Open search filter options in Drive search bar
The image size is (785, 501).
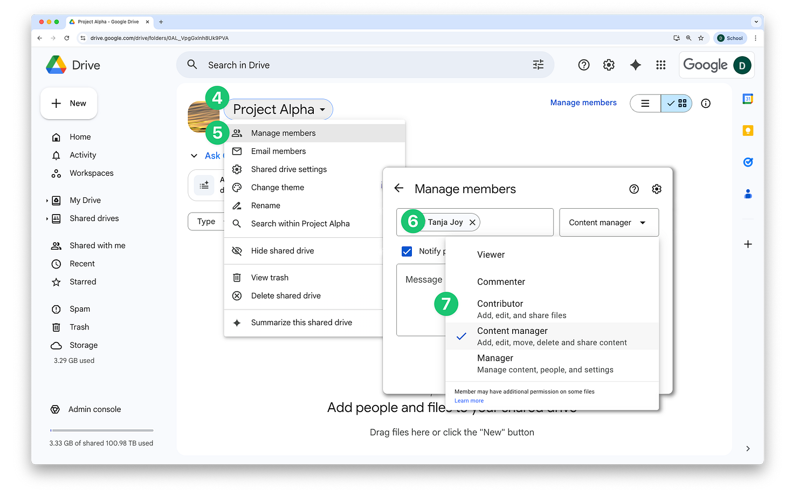coord(538,65)
